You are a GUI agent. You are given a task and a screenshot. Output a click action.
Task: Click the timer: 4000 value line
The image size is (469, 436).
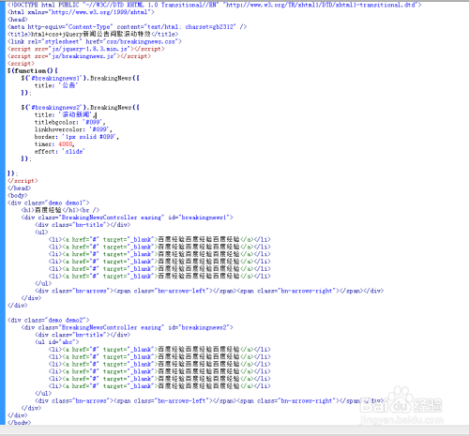54,144
